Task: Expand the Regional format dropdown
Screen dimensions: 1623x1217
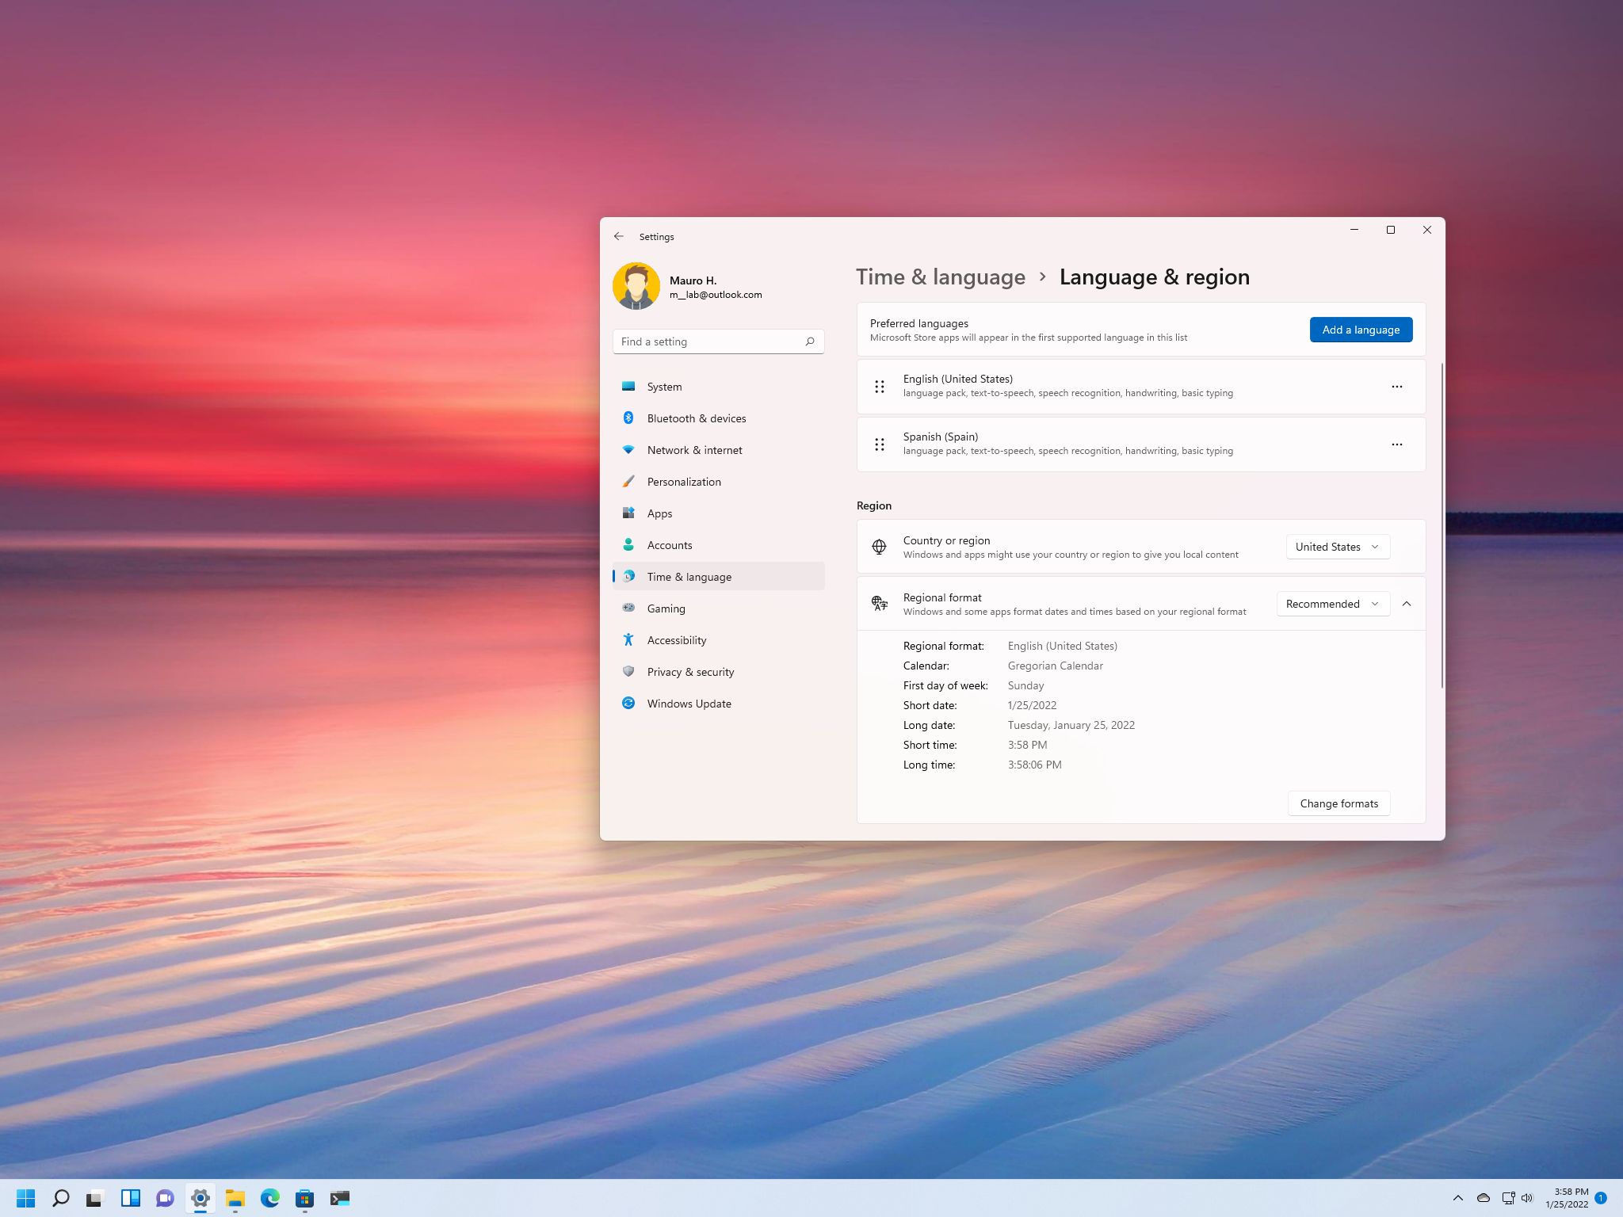Action: (1333, 604)
